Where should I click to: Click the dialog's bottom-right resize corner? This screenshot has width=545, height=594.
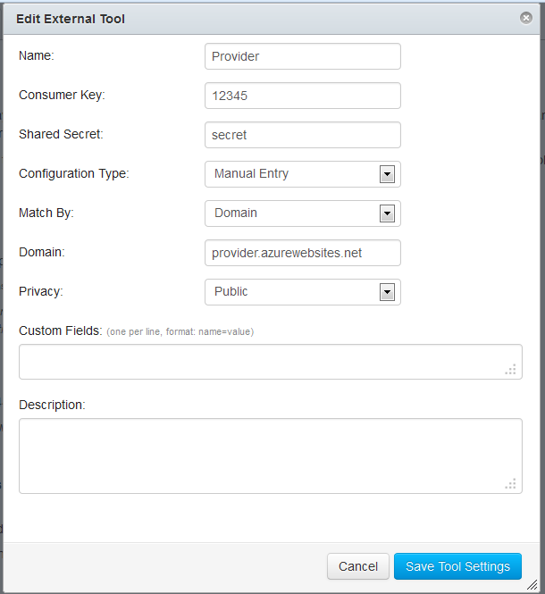(532, 584)
